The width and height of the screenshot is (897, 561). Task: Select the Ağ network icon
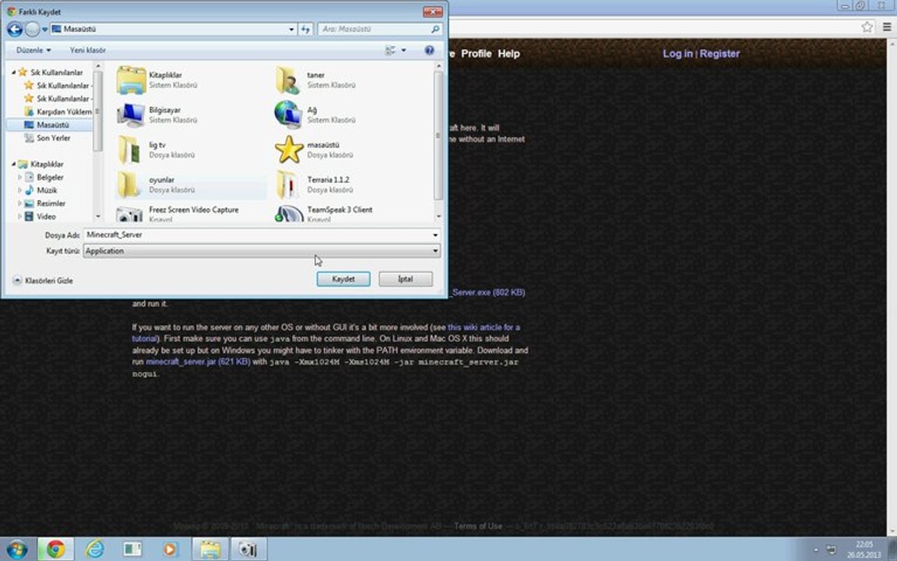[288, 115]
